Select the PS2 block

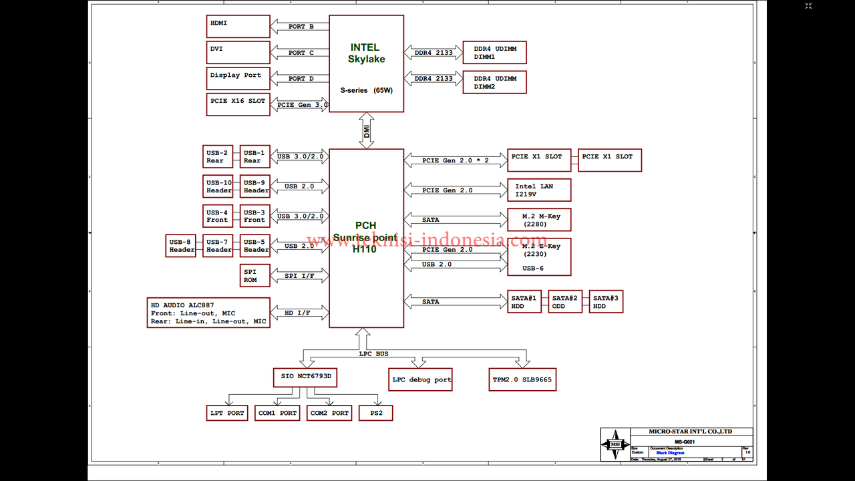tap(376, 413)
